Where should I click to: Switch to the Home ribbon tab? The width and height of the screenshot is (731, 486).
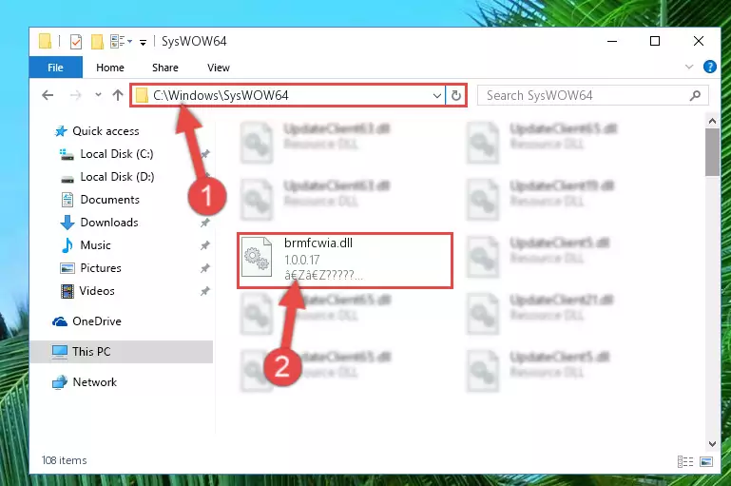point(110,68)
